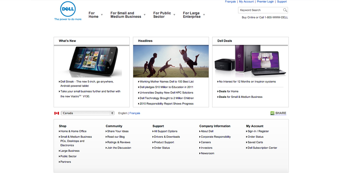Open the Dell Streak tablet link

point(87,84)
